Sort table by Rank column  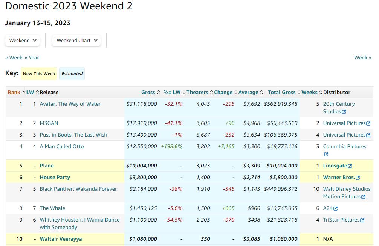(x=14, y=92)
